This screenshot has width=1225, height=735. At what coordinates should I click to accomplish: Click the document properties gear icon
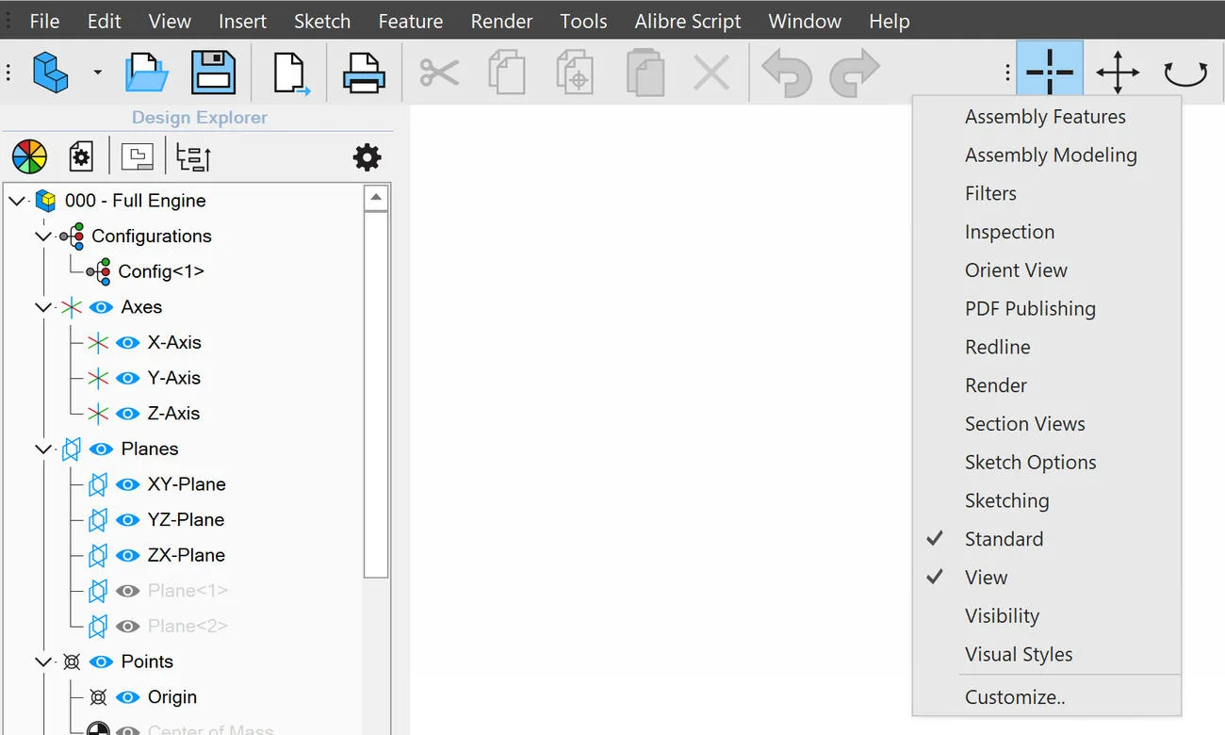tap(81, 156)
